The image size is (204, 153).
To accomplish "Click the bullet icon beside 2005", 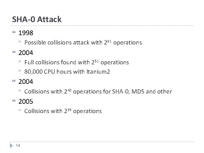I will [x=14, y=101].
